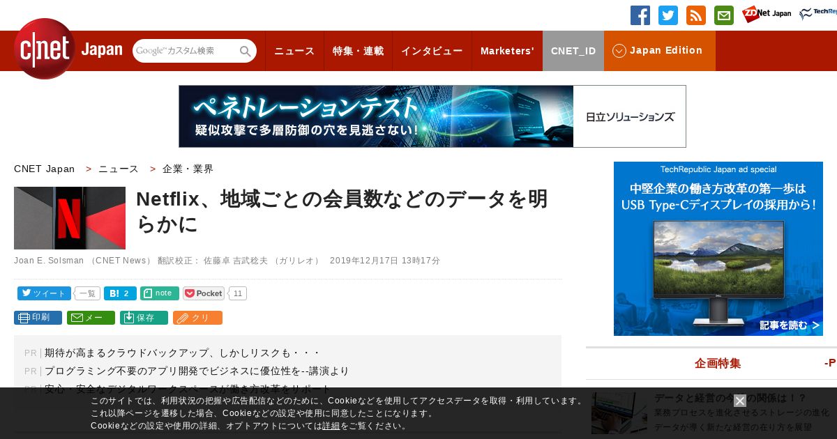
Task: Go to 企業・業界 breadcrumb
Action: point(188,169)
